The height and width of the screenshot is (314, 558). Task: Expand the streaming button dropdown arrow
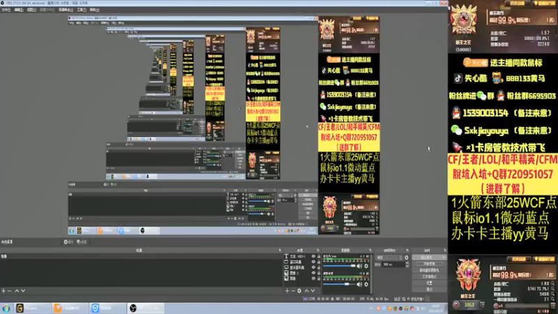tap(444, 257)
